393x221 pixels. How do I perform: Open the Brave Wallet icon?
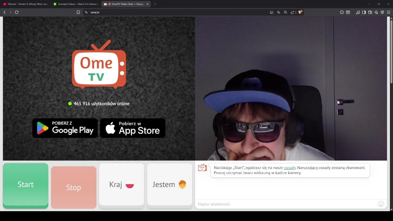tap(370, 12)
